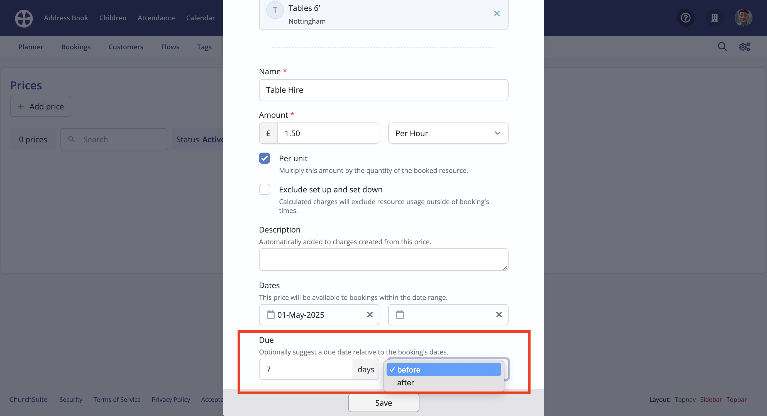
Task: Switch to the Customers tab
Action: point(126,47)
